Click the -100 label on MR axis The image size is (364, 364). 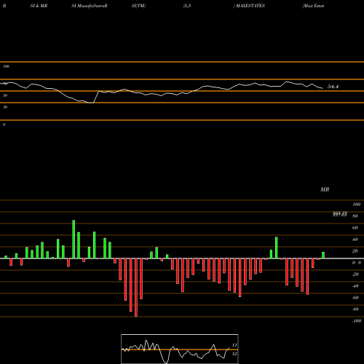(357, 321)
